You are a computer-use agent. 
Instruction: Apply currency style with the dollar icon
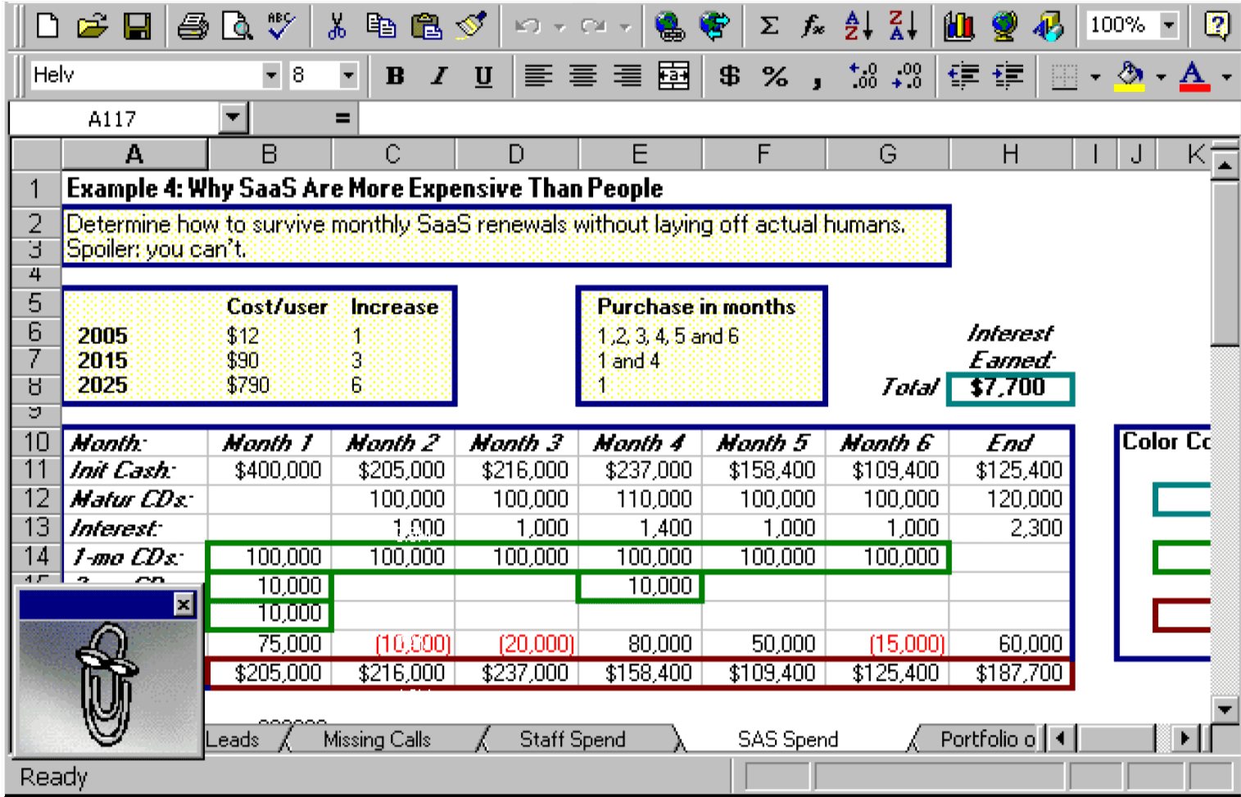729,76
